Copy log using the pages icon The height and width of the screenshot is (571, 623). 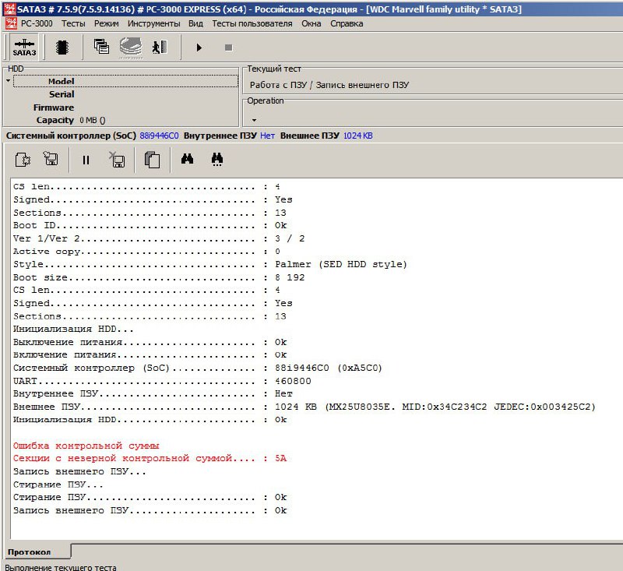tap(153, 160)
